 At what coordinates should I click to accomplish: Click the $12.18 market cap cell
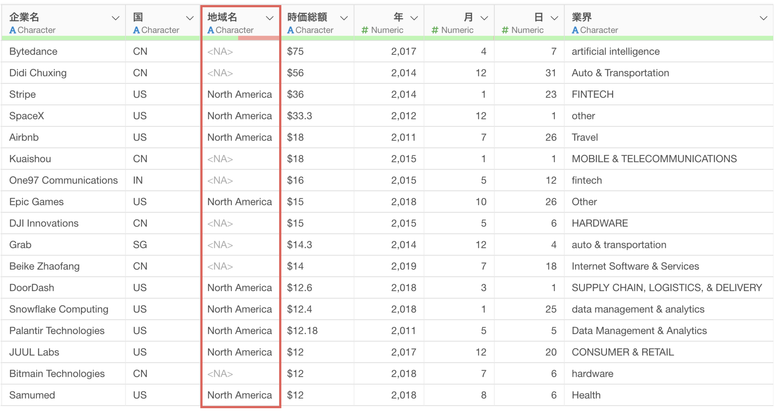[x=317, y=330]
